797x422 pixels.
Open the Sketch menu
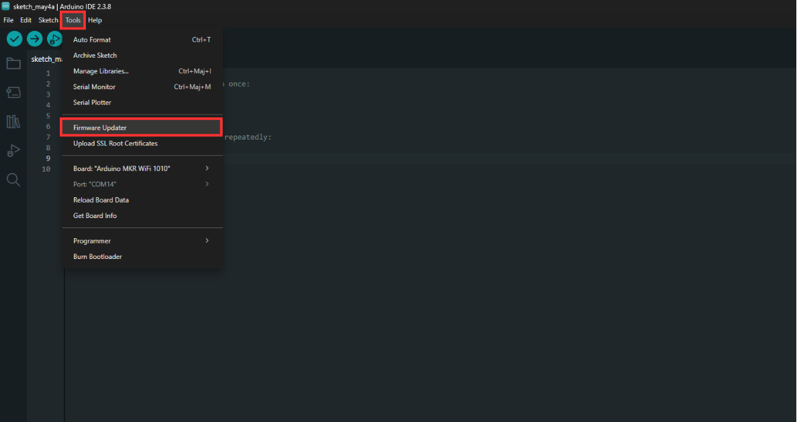tap(48, 20)
